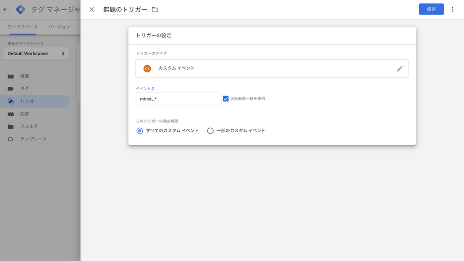
Task: Click the 概要 overview icon in sidebar
Action: pyautogui.click(x=11, y=76)
